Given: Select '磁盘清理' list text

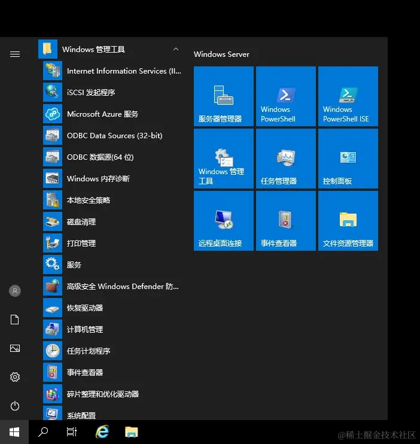Looking at the screenshot, I should click(81, 221).
